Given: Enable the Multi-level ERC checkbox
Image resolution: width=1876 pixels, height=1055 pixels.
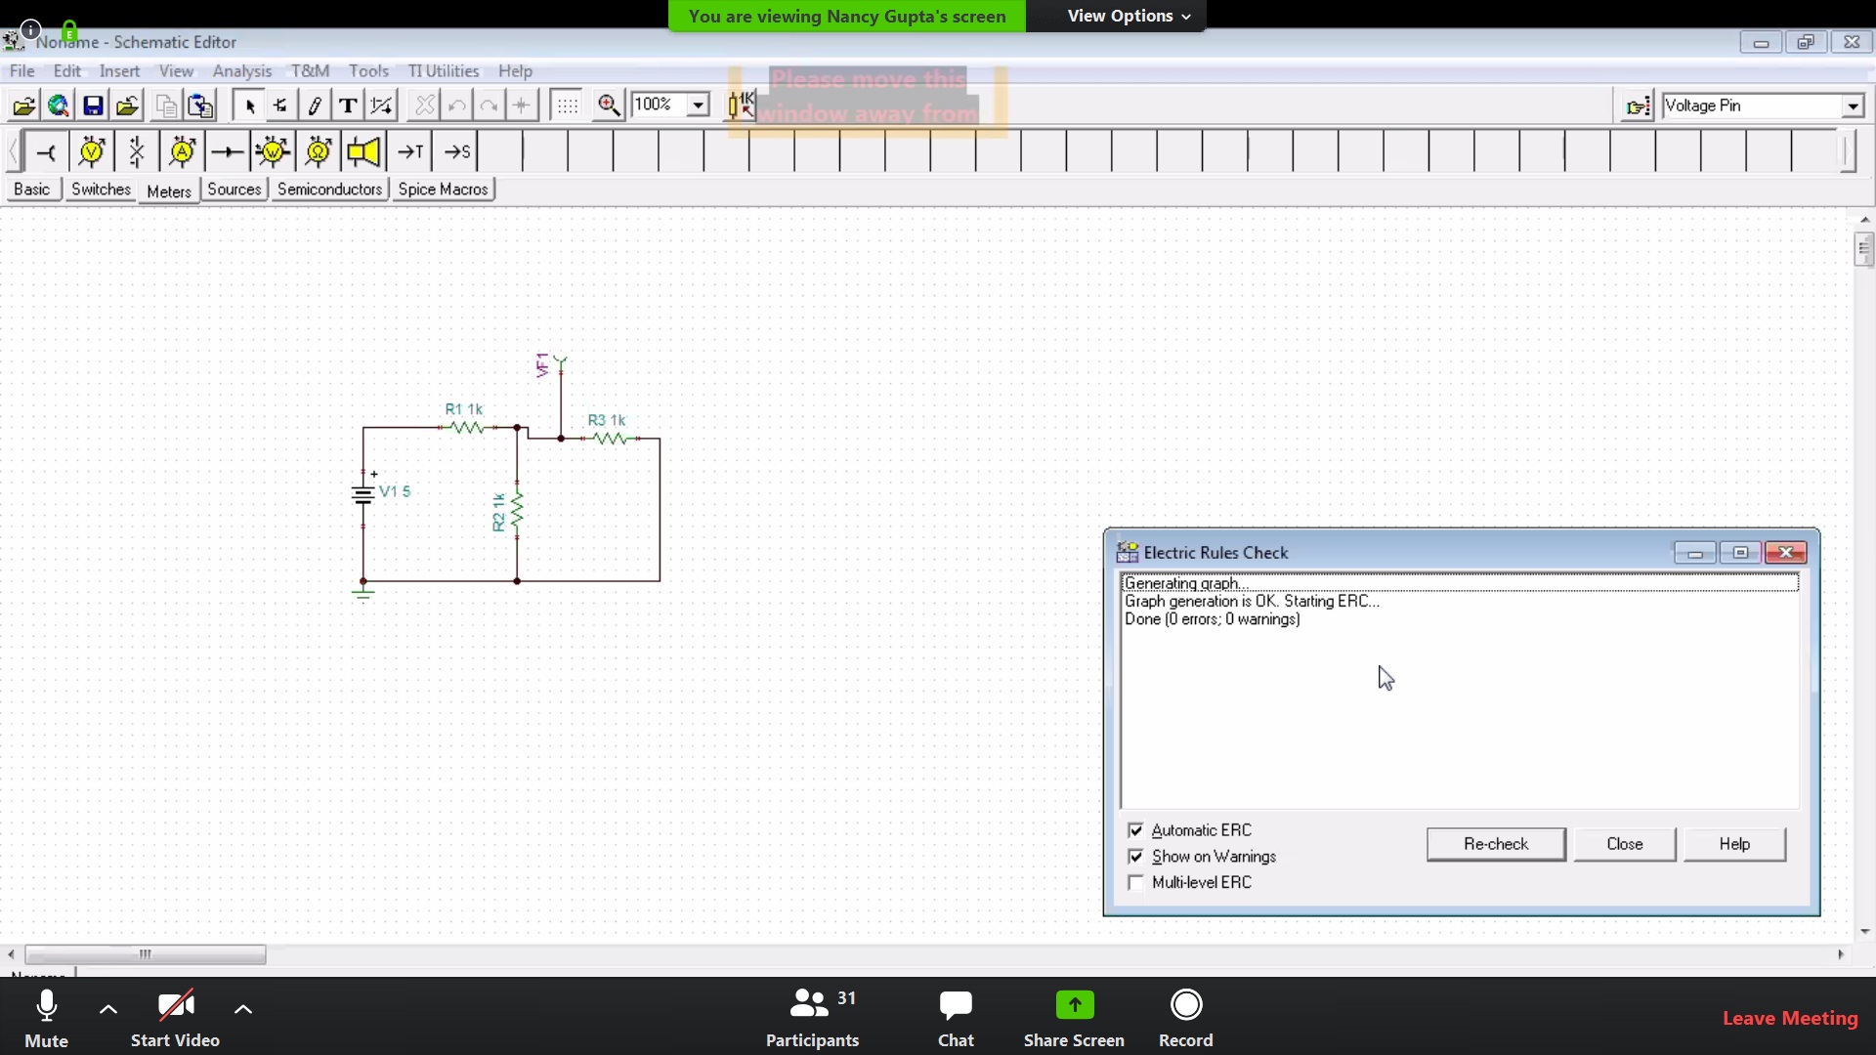Looking at the screenshot, I should point(1135,883).
